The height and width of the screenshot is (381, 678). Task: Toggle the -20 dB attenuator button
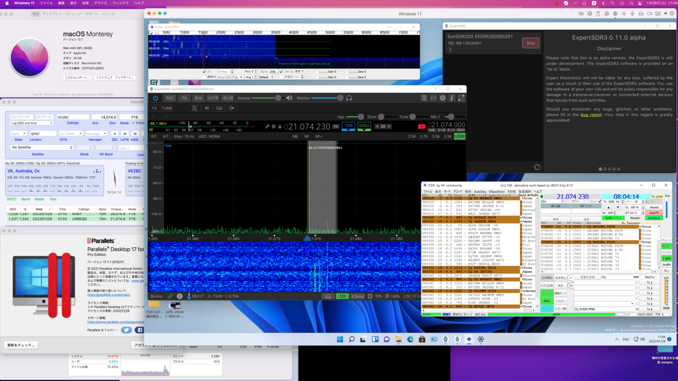coord(227,98)
